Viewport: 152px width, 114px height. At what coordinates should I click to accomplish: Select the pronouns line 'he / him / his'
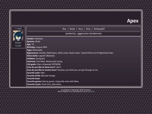click(x=84, y=29)
